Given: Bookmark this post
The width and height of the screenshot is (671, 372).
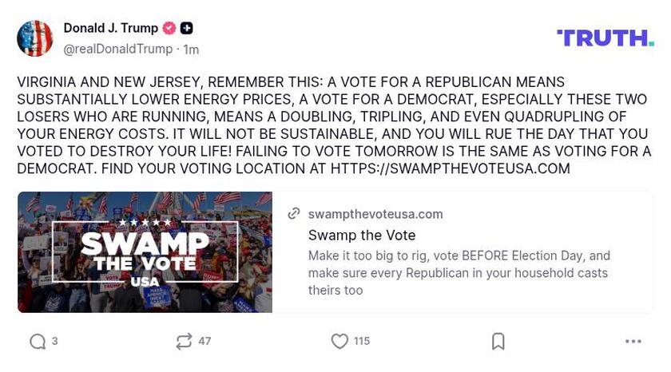Looking at the screenshot, I should [498, 342].
